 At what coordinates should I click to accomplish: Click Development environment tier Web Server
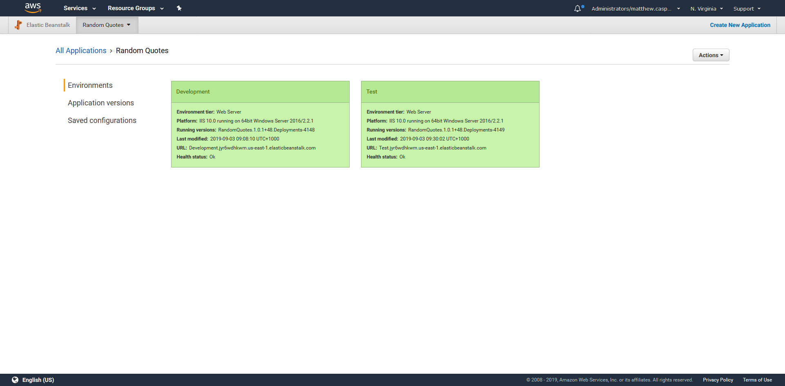pos(229,112)
